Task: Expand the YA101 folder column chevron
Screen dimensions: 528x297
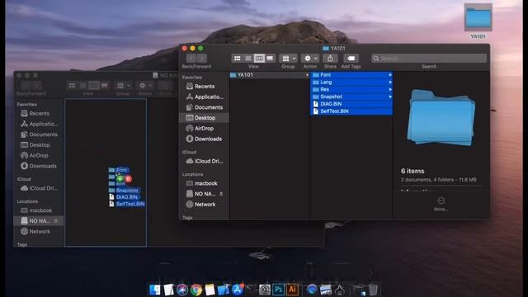Action: coord(307,75)
